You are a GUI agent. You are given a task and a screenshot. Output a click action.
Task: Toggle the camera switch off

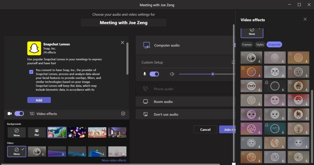[x=19, y=114]
